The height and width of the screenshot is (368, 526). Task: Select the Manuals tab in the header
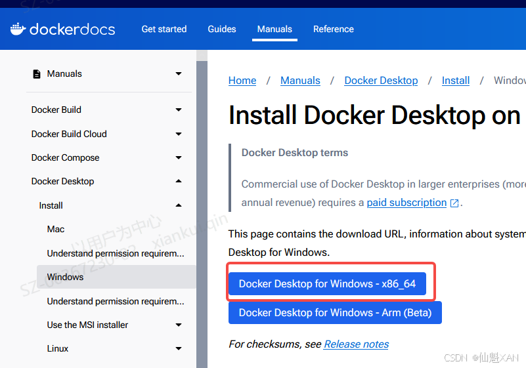(274, 29)
